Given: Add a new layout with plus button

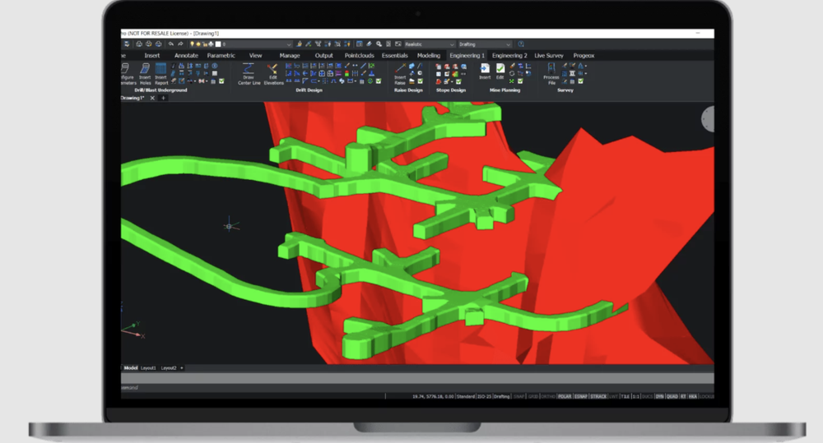Looking at the screenshot, I should tap(182, 368).
